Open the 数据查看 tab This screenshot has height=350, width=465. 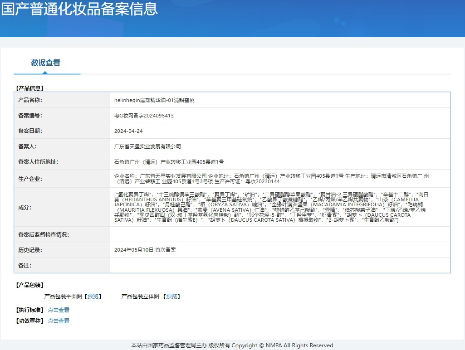[46, 63]
